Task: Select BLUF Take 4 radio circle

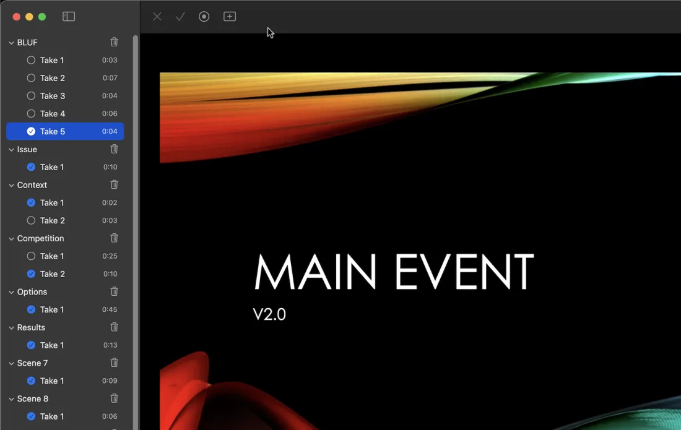Action: [32, 114]
